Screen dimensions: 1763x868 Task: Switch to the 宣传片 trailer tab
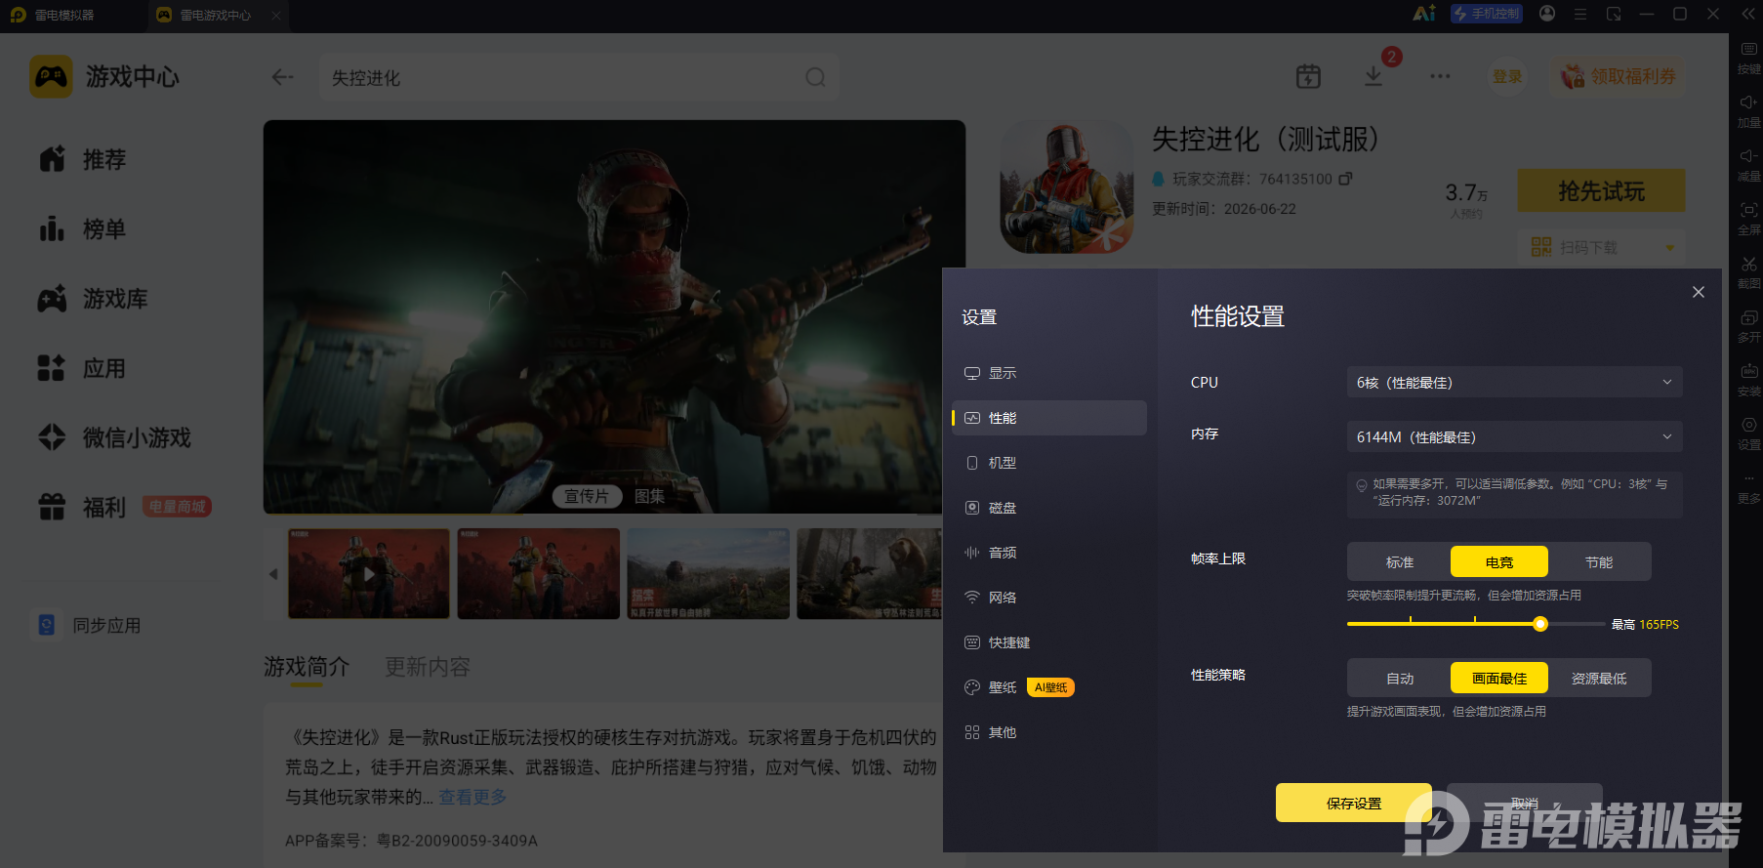[587, 496]
